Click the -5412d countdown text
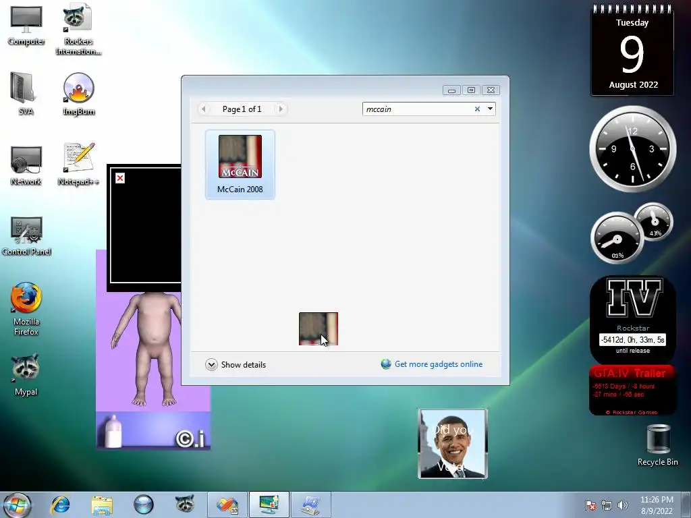The height and width of the screenshot is (518, 691). click(633, 340)
